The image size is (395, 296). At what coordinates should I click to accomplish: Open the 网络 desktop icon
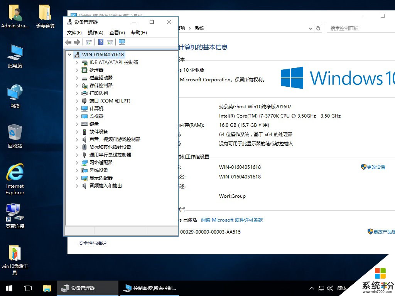15,96
